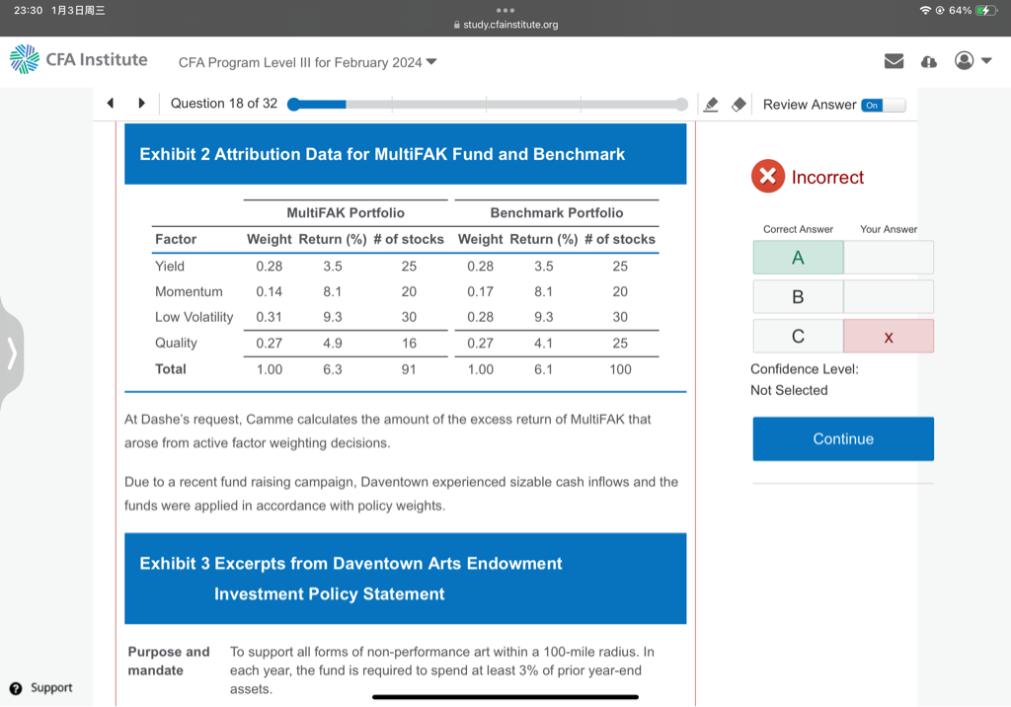Image resolution: width=1011 pixels, height=707 pixels.
Task: Click the Support link
Action: click(51, 688)
